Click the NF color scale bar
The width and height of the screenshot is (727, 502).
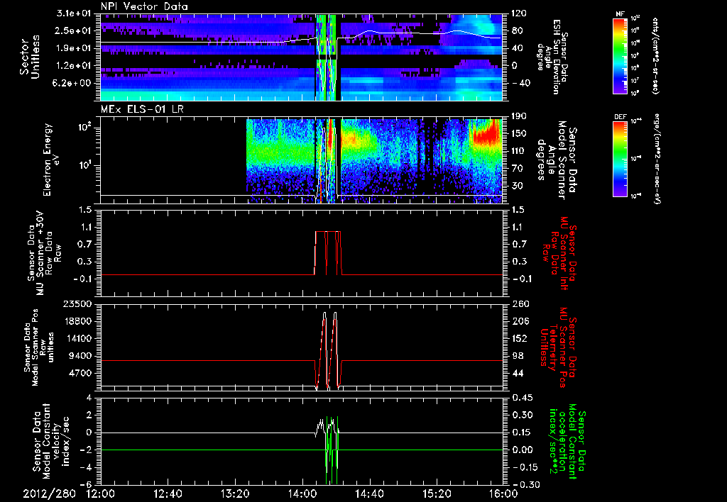pos(621,55)
